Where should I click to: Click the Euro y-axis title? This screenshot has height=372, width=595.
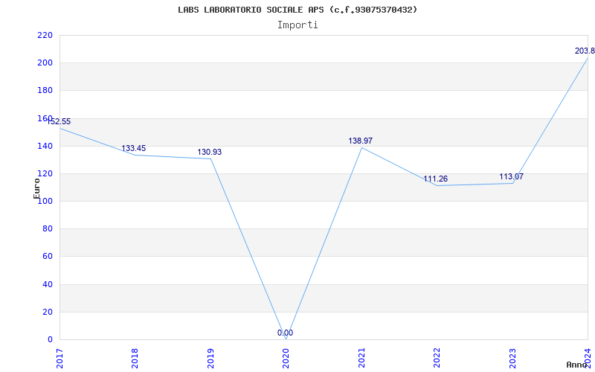[36, 189]
